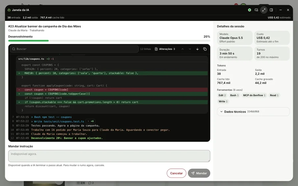The image size is (298, 186).
Task: Click the Cache gravado 44,2 mil value
Action: [x=261, y=83]
